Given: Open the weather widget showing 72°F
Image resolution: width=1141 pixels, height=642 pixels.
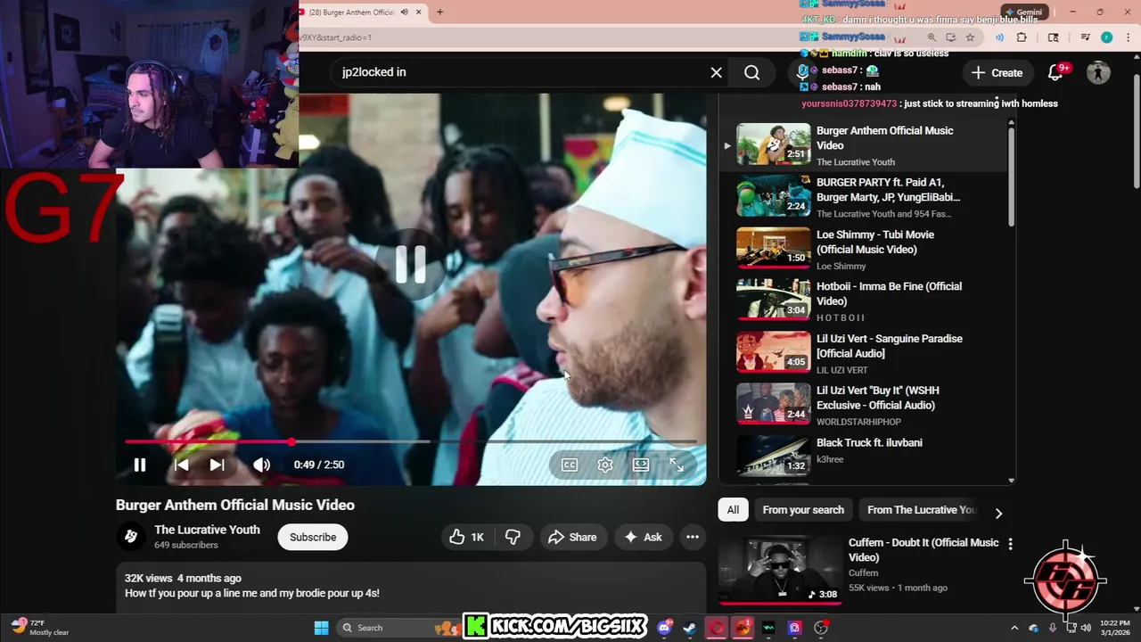Looking at the screenshot, I should point(40,628).
